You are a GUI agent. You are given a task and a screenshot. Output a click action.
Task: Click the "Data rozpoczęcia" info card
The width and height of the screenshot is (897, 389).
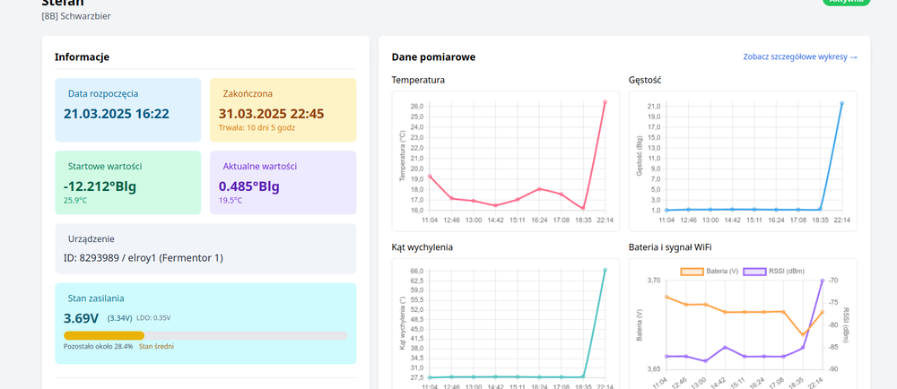[x=127, y=109]
